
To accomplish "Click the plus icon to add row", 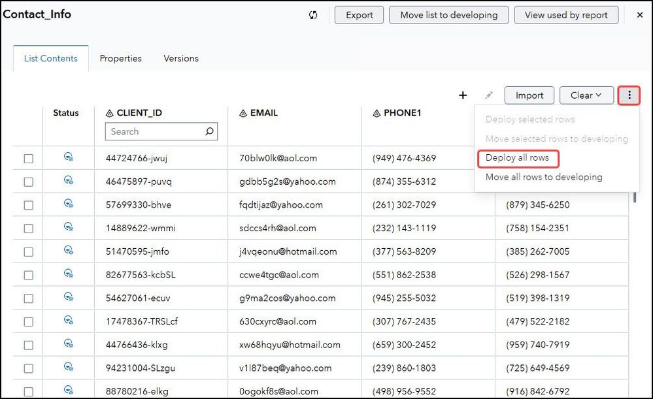I will coord(463,95).
